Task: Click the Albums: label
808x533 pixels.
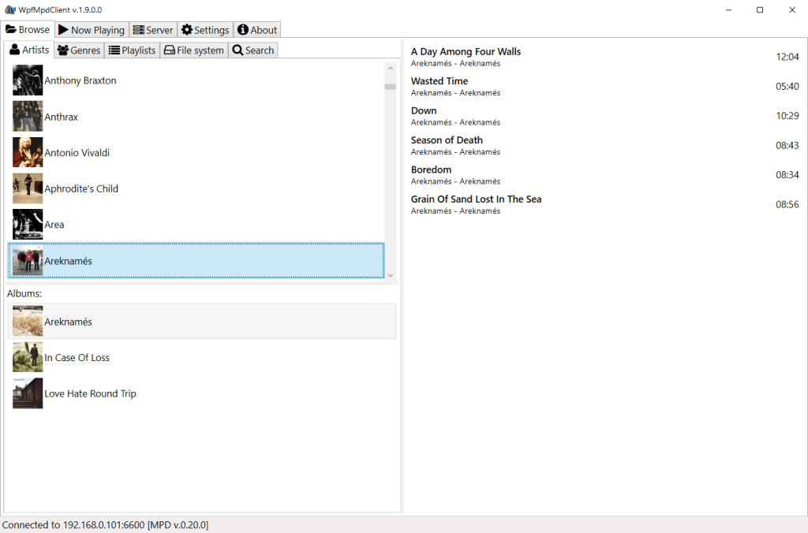Action: (x=24, y=293)
